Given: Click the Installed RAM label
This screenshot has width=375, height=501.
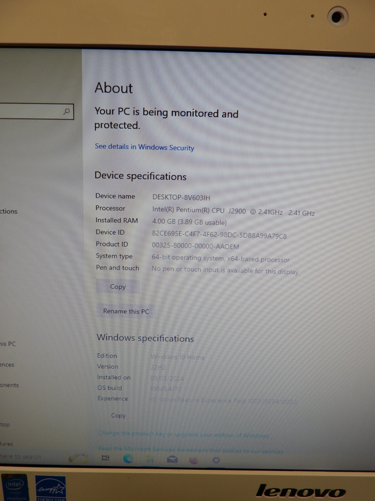Looking at the screenshot, I should click(x=117, y=220).
